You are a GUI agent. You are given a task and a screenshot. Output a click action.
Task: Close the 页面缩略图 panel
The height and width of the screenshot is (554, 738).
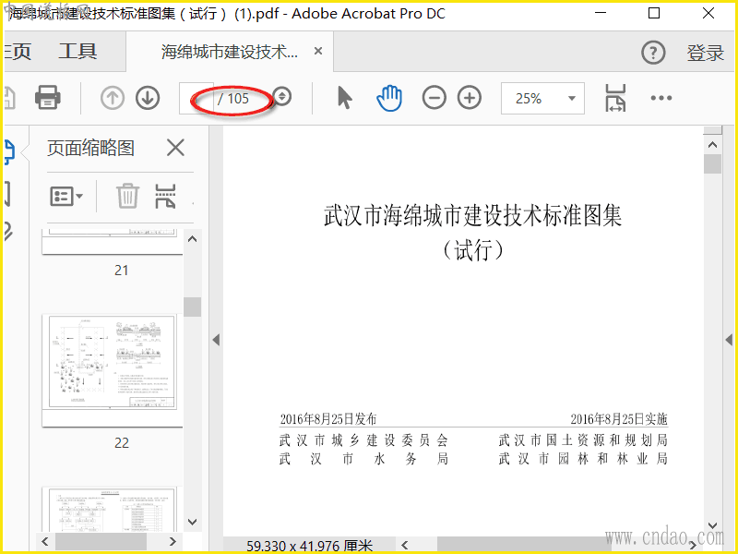[175, 148]
